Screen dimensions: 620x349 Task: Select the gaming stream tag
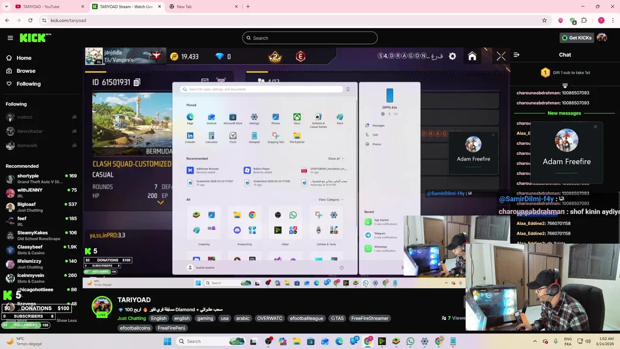[x=205, y=318]
